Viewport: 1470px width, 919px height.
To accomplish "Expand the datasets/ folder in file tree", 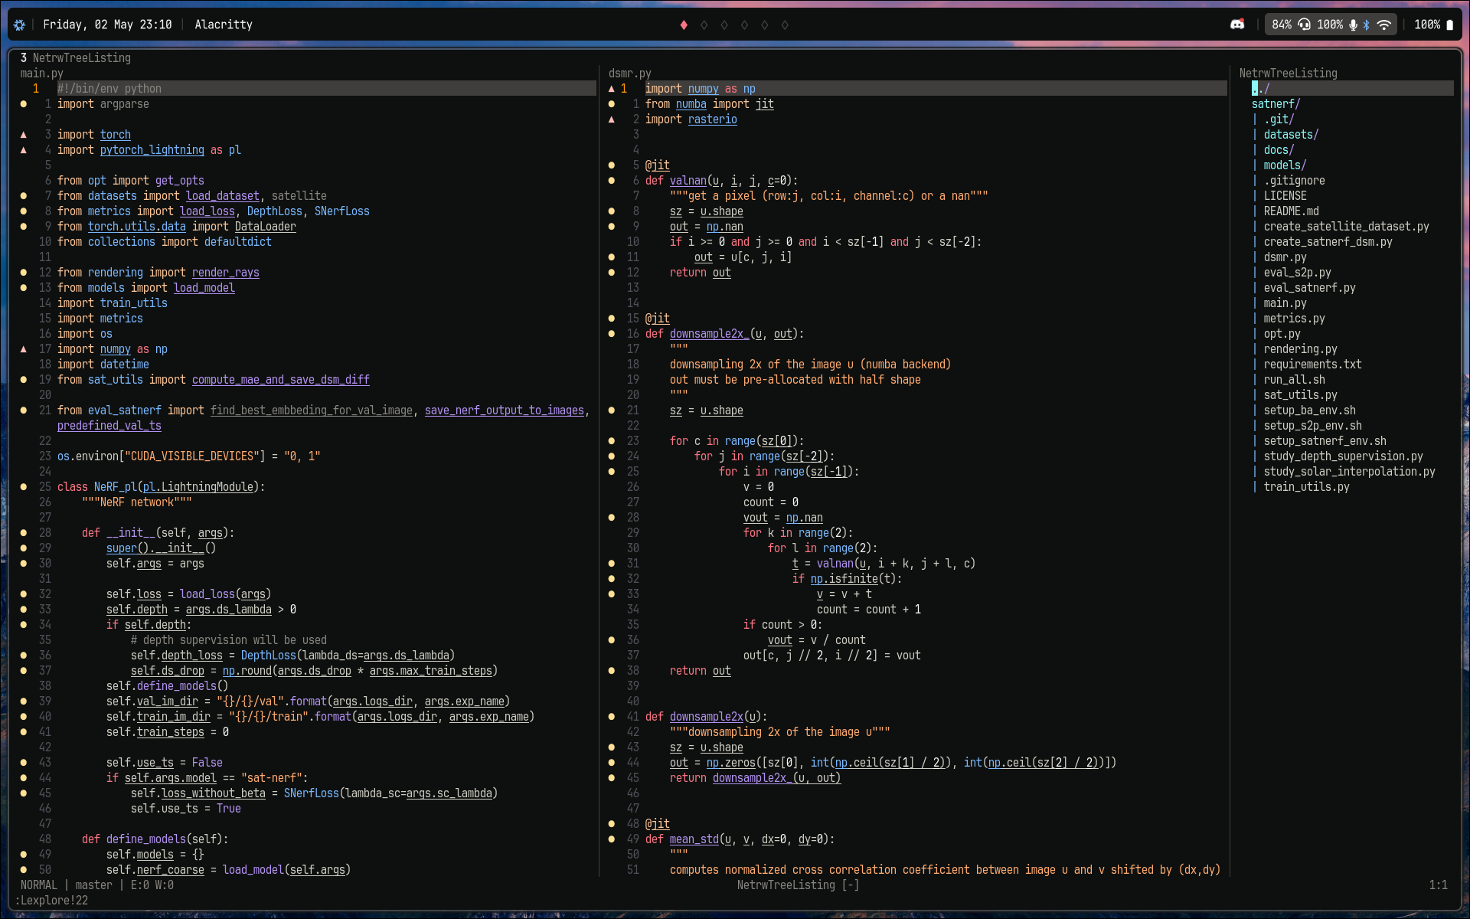I will pos(1290,135).
